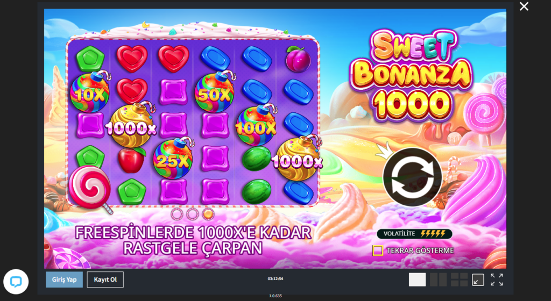Open the live chat bubble icon
This screenshot has height=301, width=551.
(x=16, y=281)
